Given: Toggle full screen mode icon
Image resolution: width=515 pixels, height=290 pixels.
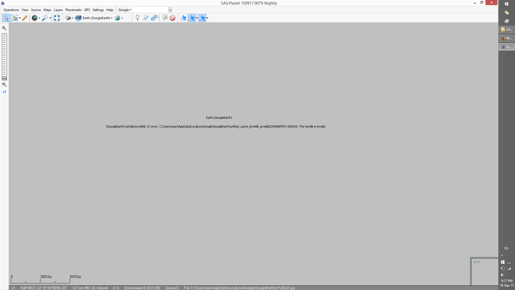Looking at the screenshot, I should (x=57, y=18).
